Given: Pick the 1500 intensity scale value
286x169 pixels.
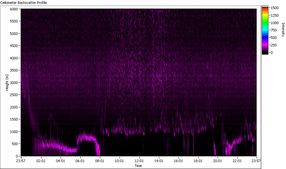Looking at the screenshot, I should (275, 8).
